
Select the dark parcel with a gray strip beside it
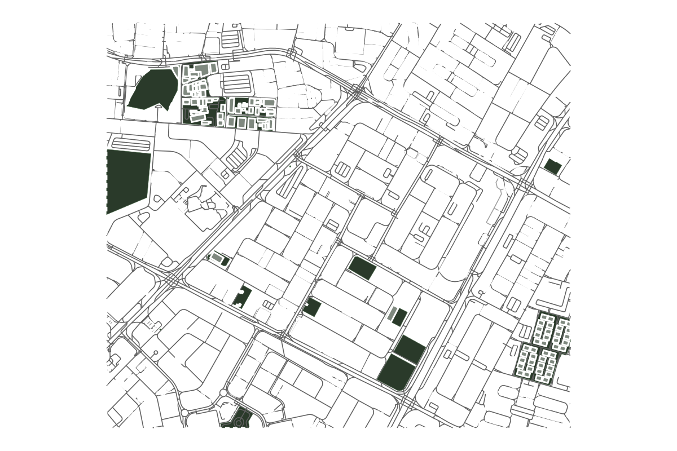tap(399, 317)
